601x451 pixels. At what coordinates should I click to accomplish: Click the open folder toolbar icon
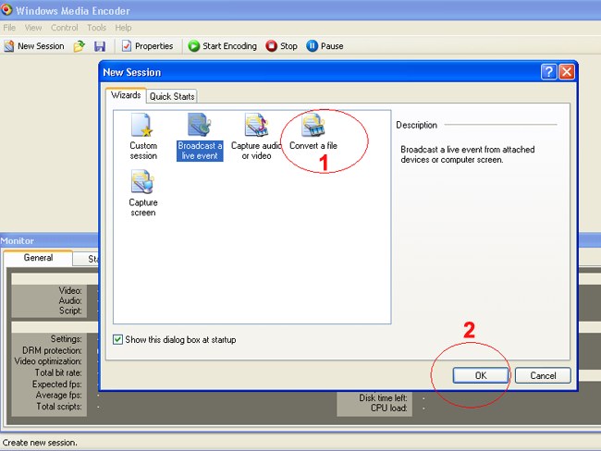(80, 46)
